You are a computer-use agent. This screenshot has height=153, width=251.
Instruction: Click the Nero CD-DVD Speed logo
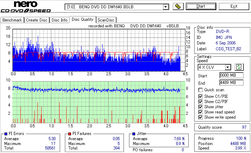(x=26, y=7)
